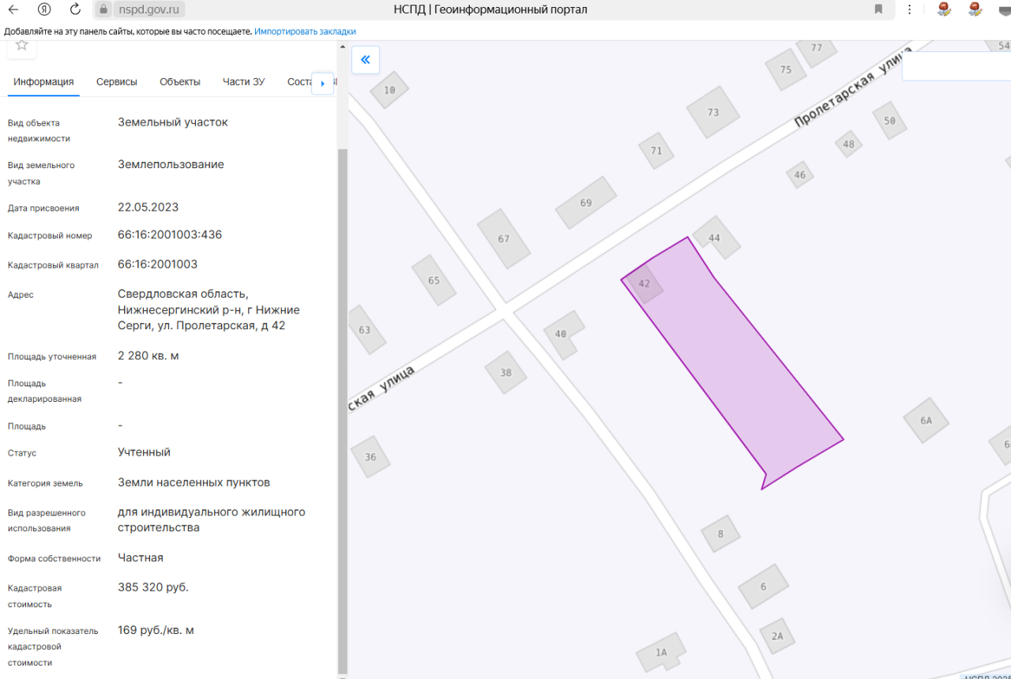The width and height of the screenshot is (1011, 679).
Task: Click the browser back arrow
Action: (x=13, y=9)
